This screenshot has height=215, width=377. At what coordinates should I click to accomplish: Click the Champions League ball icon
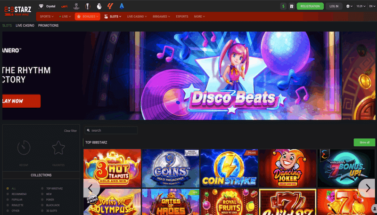(x=75, y=6)
